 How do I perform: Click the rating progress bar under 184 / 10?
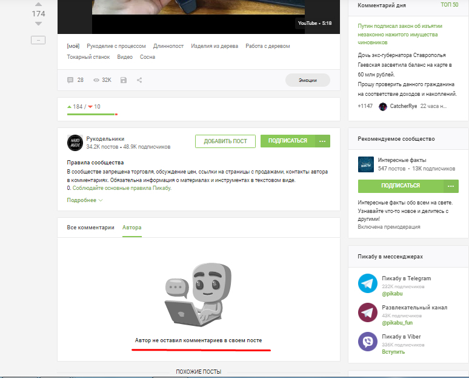(93, 114)
